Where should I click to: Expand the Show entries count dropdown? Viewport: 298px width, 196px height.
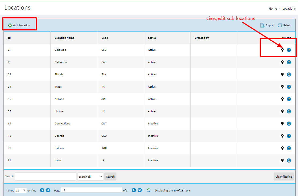pos(21,190)
